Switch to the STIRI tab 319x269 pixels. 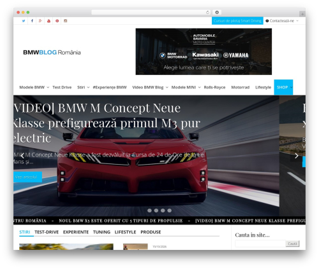[x=25, y=232]
